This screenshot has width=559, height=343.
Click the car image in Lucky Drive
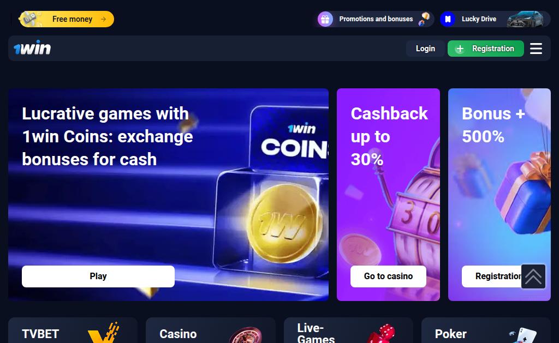coord(526,19)
